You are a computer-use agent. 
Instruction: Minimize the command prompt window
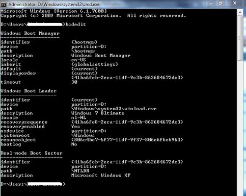(211, 4)
